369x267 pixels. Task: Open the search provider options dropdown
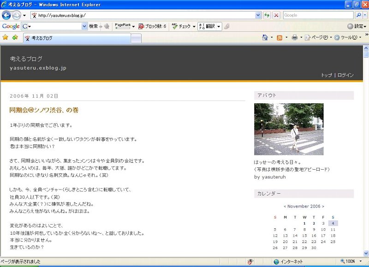pyautogui.click(x=365, y=15)
